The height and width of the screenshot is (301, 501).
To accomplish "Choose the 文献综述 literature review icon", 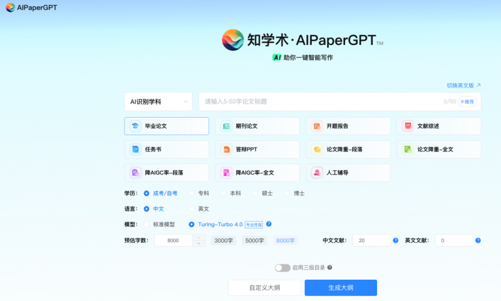I will click(408, 126).
